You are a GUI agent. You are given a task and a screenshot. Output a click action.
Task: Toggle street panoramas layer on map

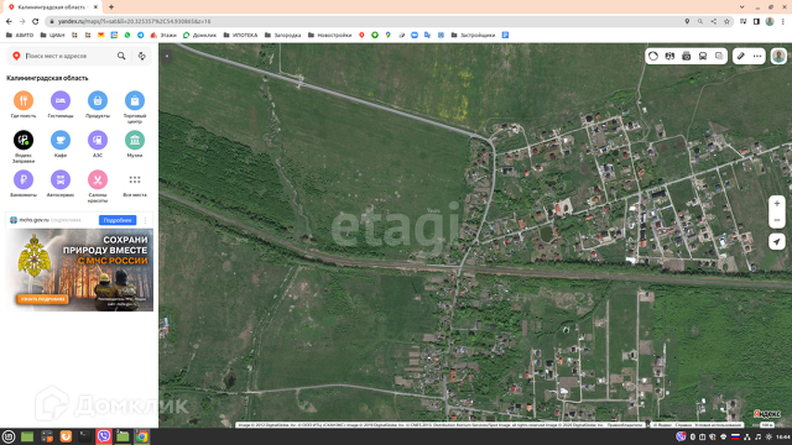(686, 56)
